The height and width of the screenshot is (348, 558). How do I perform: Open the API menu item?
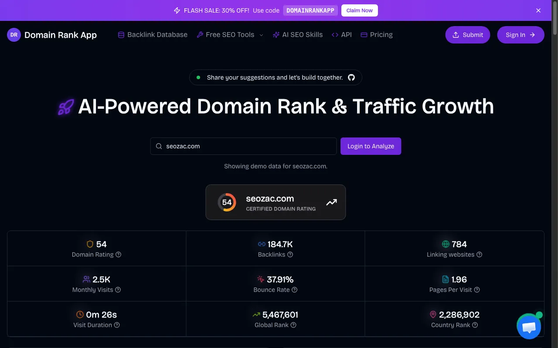click(x=342, y=35)
